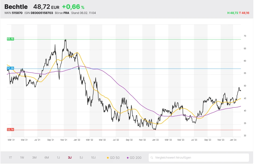Click the Nov '21 timeline label
The height and width of the screenshot is (165, 256).
[x=64, y=140]
